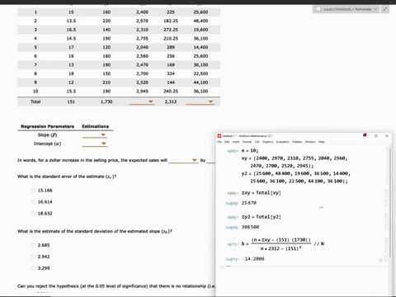
Task: Click the Mathematica notebook vertical scrollbar
Action: [x=390, y=202]
